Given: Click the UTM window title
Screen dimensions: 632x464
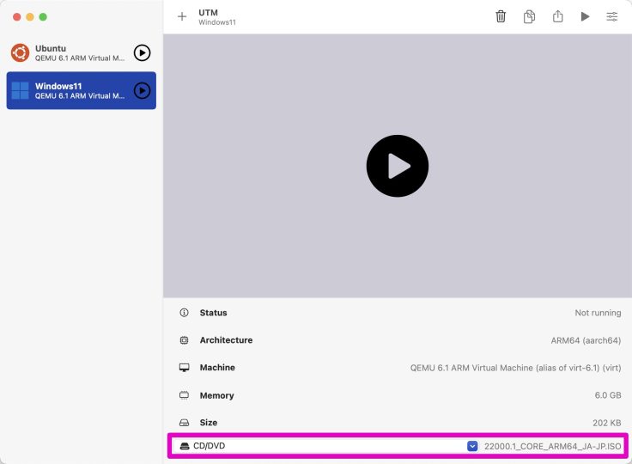Looking at the screenshot, I should tap(208, 13).
